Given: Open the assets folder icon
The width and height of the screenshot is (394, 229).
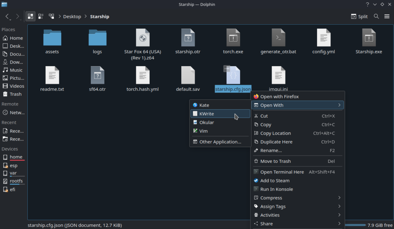Looking at the screenshot, I should [x=52, y=38].
